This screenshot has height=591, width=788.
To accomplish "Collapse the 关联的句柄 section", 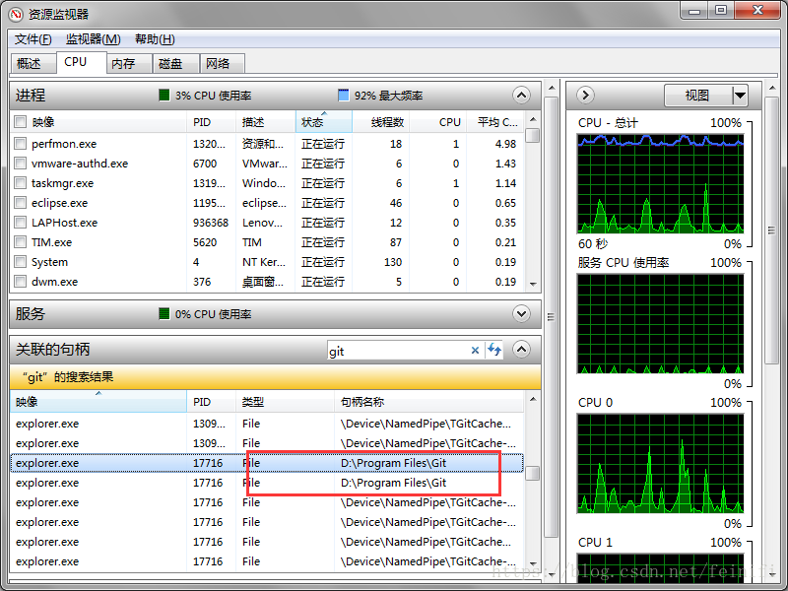I will coord(522,350).
